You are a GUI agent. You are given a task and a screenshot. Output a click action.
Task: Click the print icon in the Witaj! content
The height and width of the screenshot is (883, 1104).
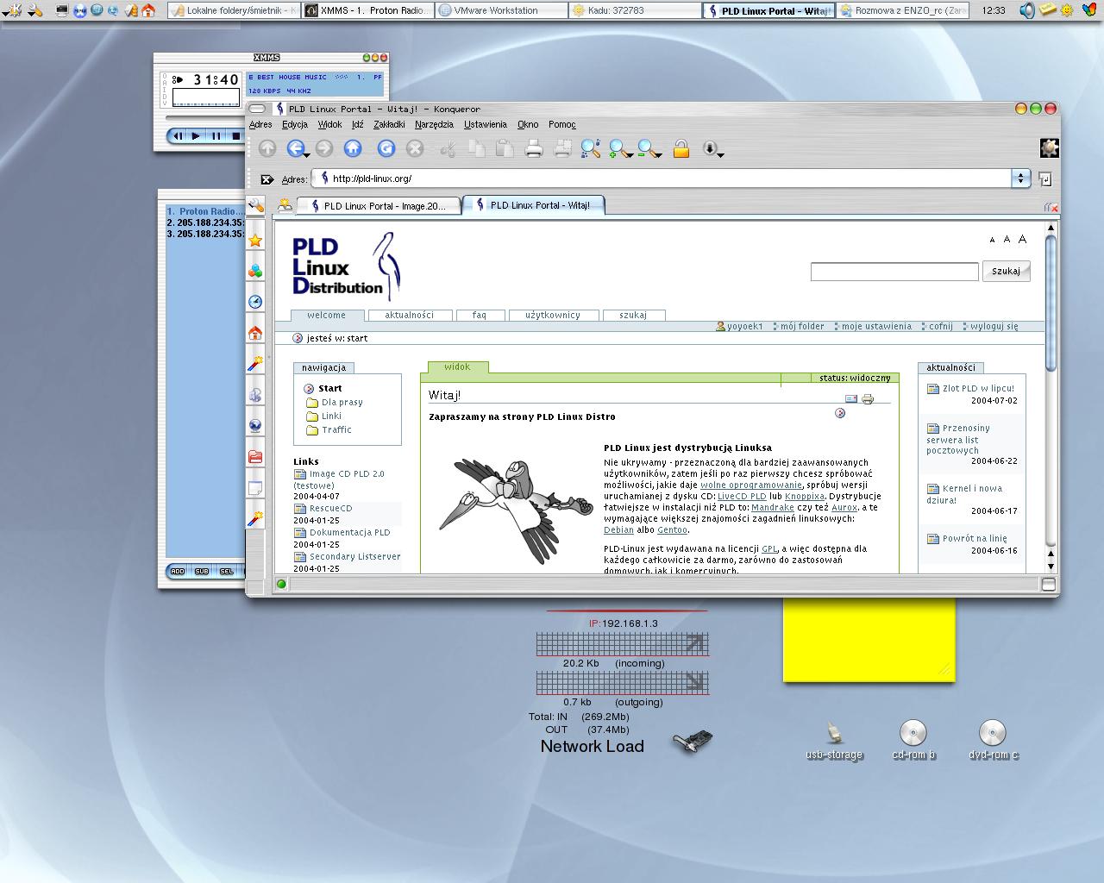pyautogui.click(x=868, y=398)
